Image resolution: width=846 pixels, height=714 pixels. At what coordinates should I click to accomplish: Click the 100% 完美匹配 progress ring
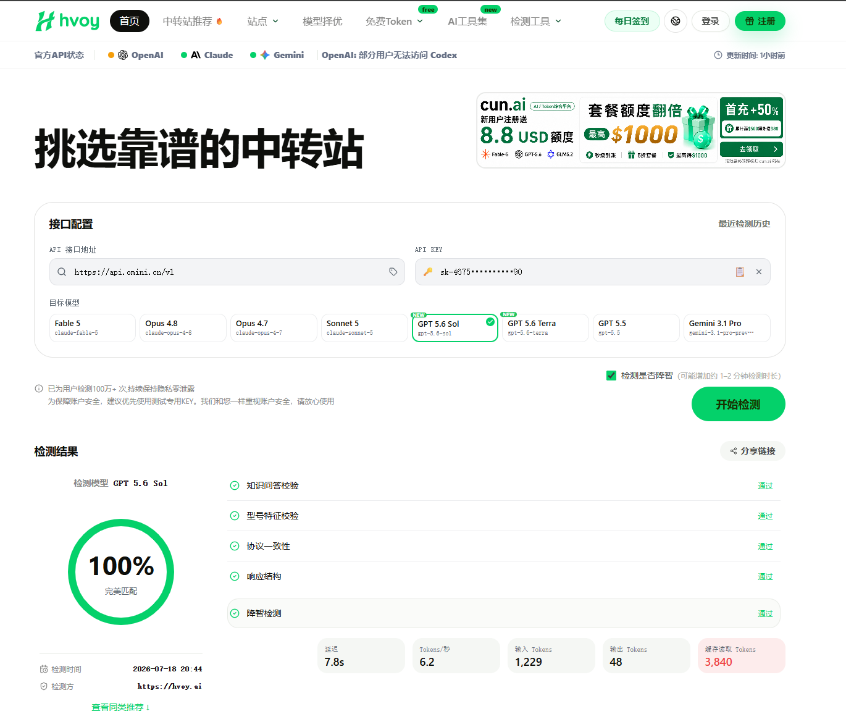click(121, 572)
